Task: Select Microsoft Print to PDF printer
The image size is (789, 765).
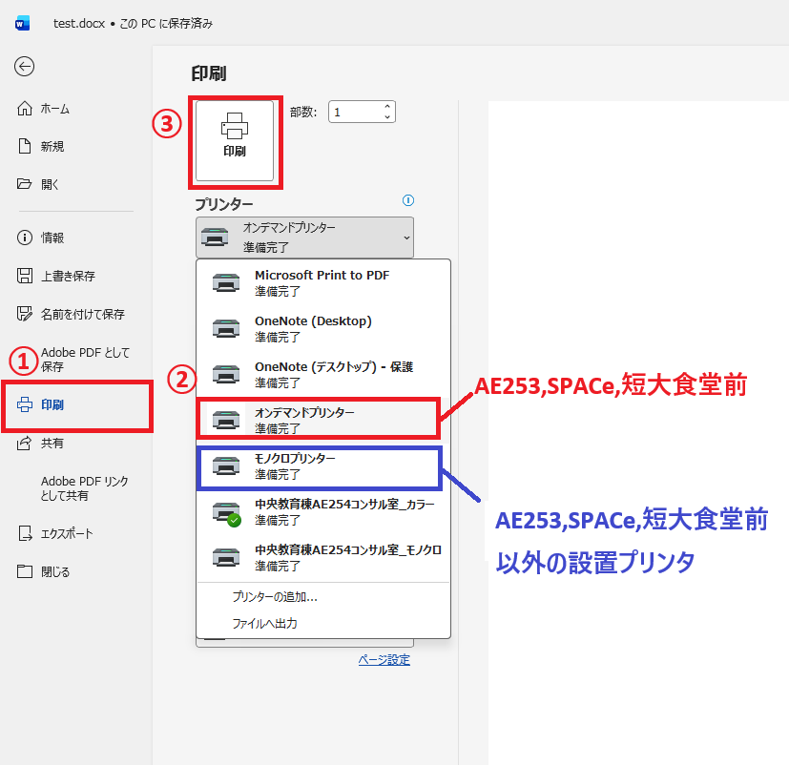Action: tap(322, 281)
